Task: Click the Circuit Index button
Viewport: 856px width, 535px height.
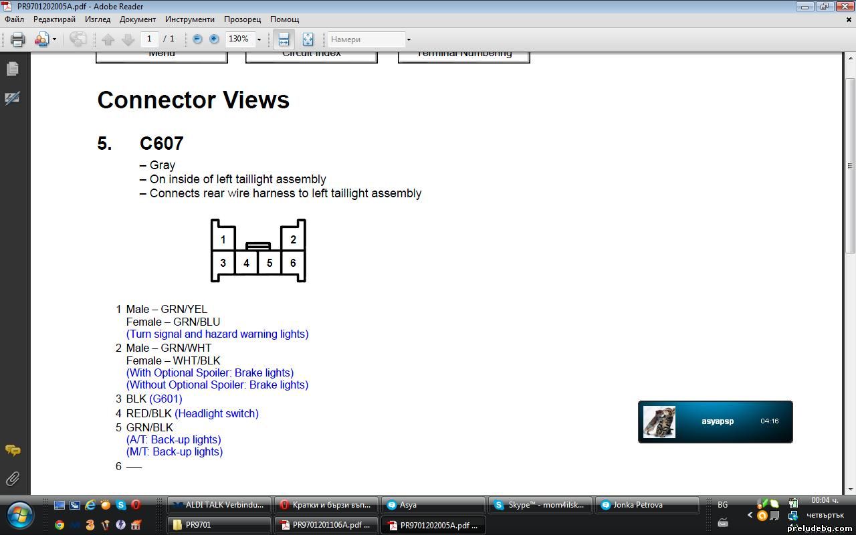Action: [312, 54]
